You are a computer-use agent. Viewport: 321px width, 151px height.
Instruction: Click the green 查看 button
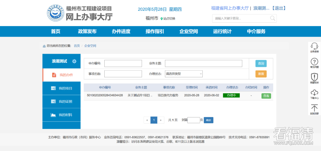(266, 96)
